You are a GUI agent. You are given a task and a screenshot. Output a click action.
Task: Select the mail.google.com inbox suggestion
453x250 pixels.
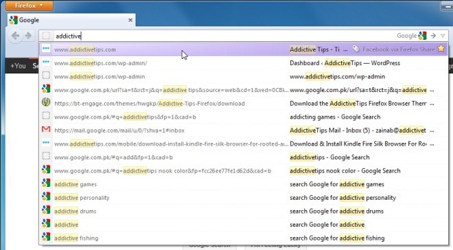click(x=244, y=130)
